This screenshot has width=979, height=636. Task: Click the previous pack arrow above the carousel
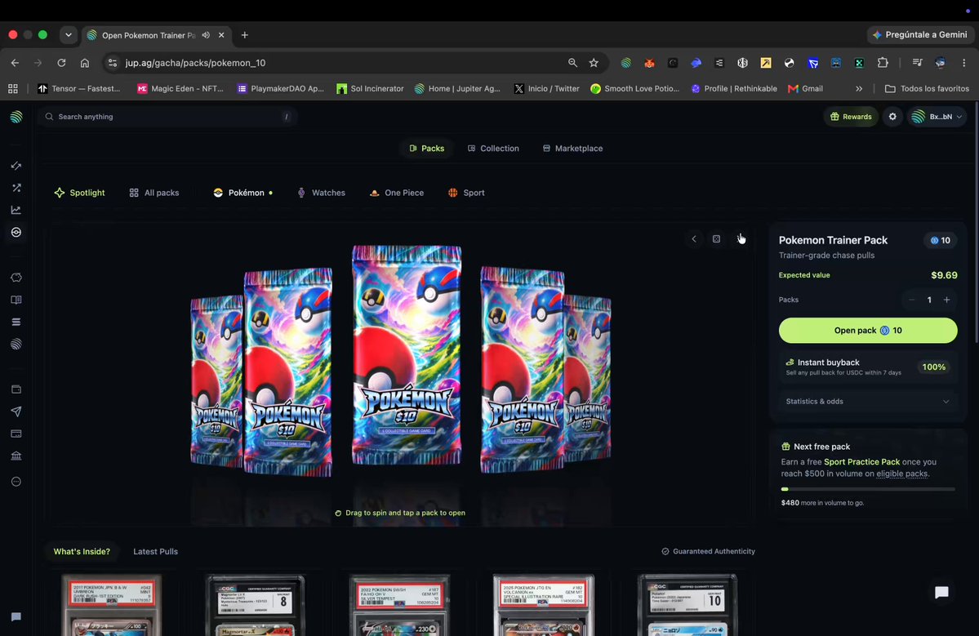pos(694,239)
